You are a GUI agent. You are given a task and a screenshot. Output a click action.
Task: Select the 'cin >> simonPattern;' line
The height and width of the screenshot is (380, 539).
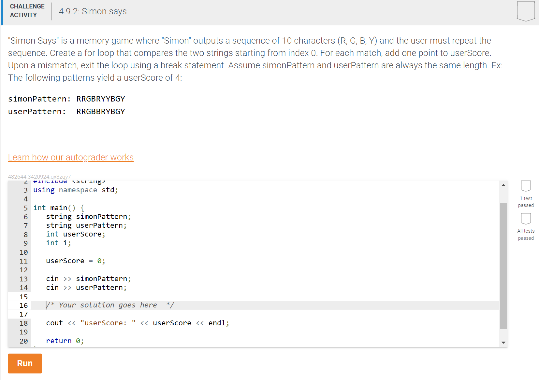[x=88, y=278]
